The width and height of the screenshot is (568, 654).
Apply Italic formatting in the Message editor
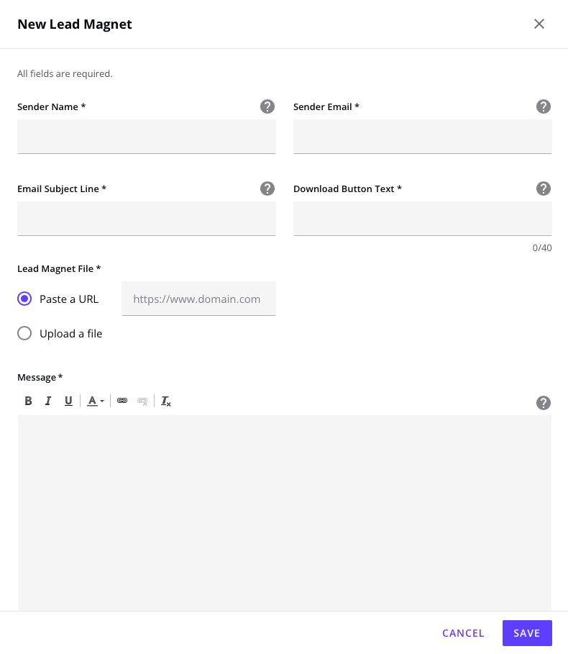pos(48,401)
